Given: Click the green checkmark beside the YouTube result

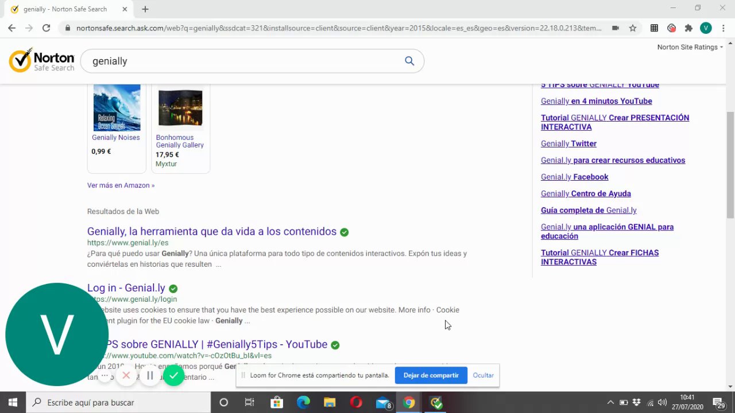Looking at the screenshot, I should pos(335,345).
